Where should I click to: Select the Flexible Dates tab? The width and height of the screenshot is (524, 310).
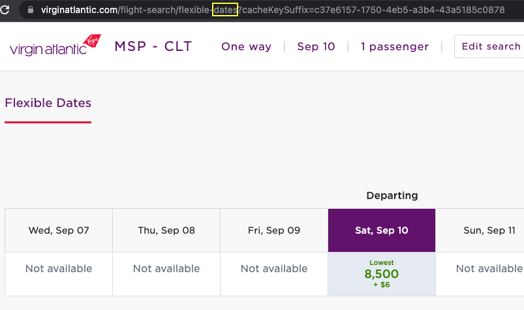coord(48,103)
